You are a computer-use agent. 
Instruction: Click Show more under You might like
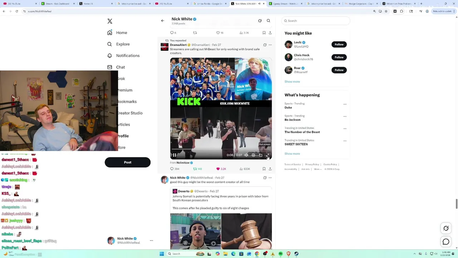pos(292,82)
